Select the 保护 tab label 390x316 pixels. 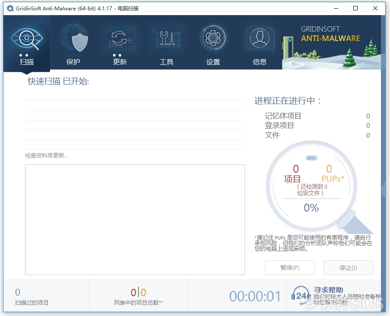pyautogui.click(x=73, y=62)
